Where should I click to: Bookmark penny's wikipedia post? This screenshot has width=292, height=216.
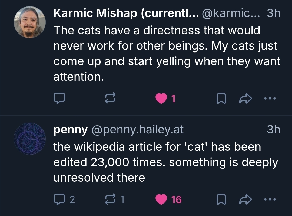[221, 200]
